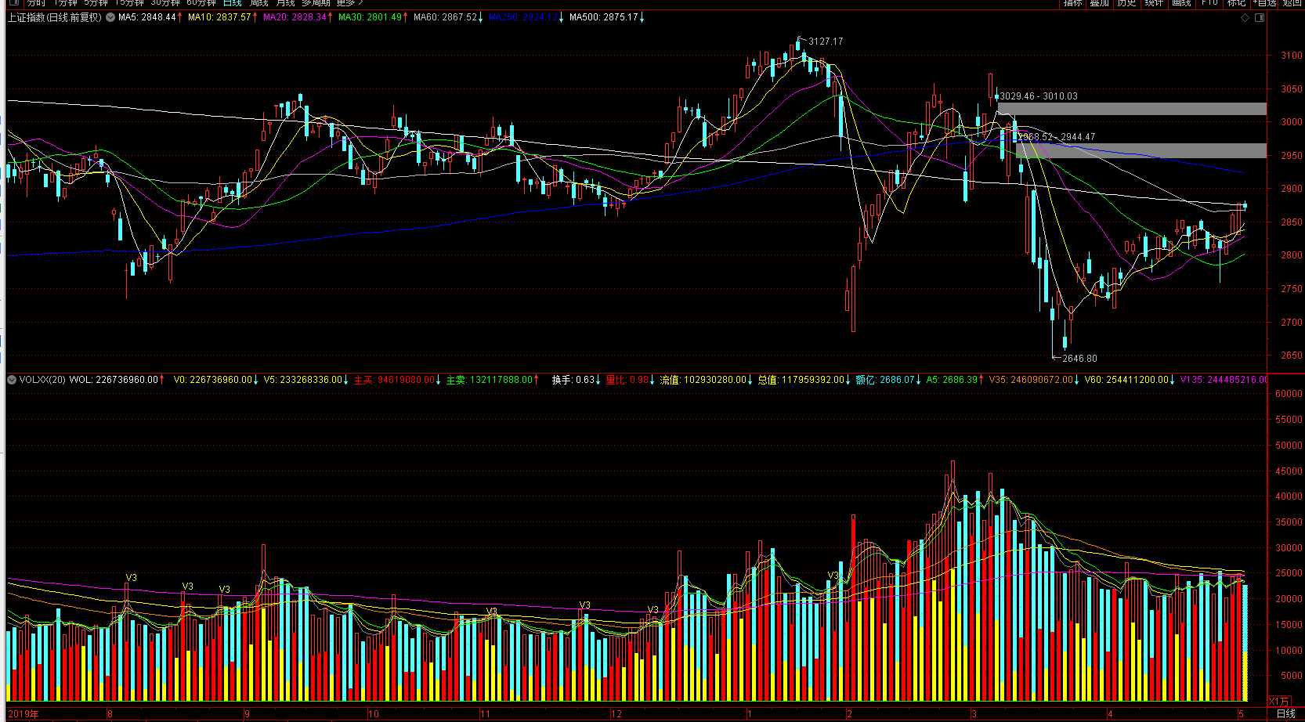This screenshot has height=722, width=1305.
Task: Select the 30分钟 period tab
Action: pos(165,3)
